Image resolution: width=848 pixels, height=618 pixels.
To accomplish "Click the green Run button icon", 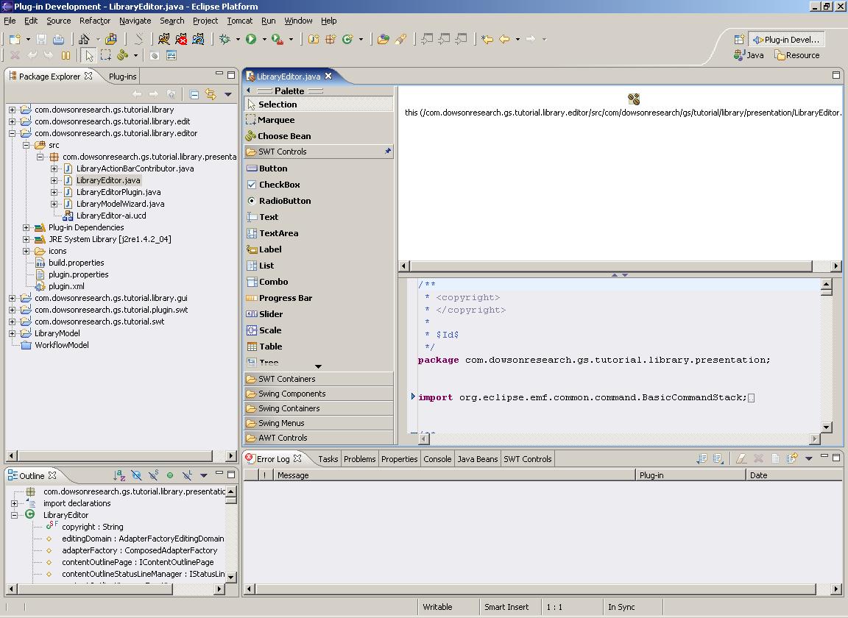I will pos(251,39).
